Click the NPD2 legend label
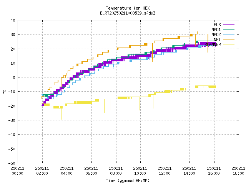The height and width of the screenshot is (184, 246). tap(216, 34)
